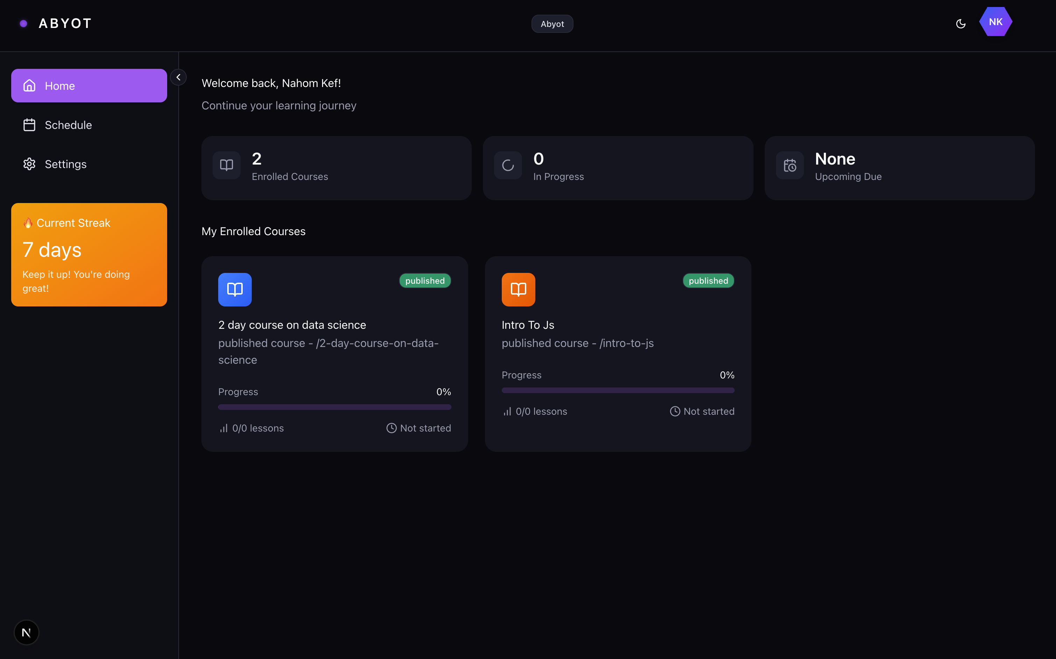Select the Home icon in the sidebar

(29, 85)
